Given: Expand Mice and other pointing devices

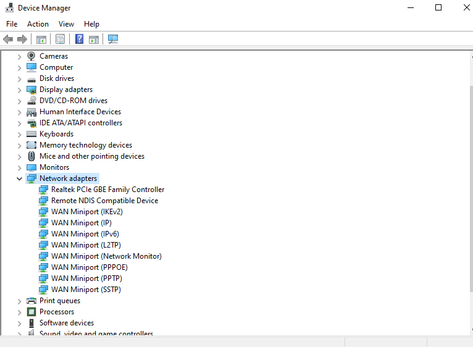Looking at the screenshot, I should pyautogui.click(x=19, y=157).
